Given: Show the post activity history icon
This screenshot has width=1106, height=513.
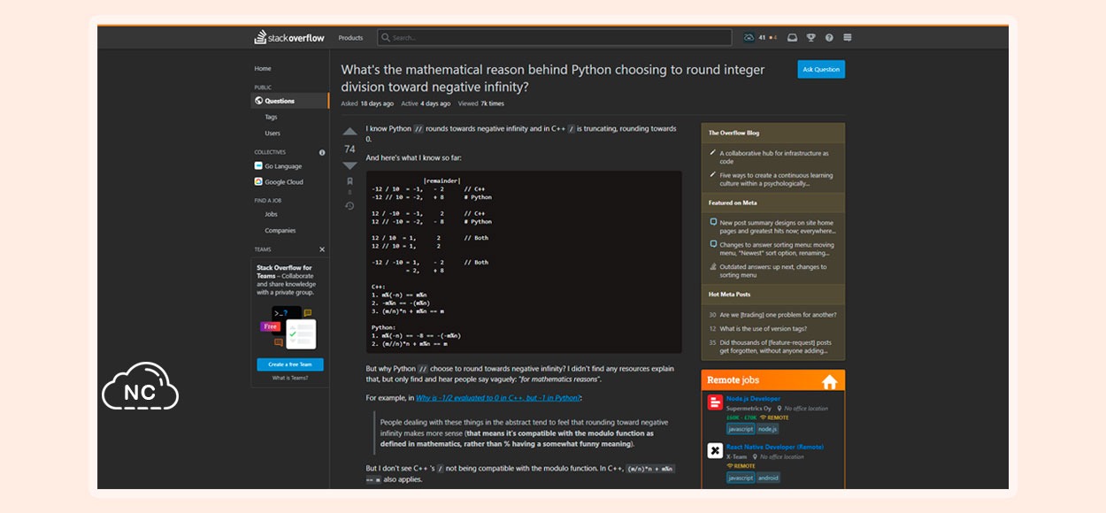Looking at the screenshot, I should coord(349,206).
